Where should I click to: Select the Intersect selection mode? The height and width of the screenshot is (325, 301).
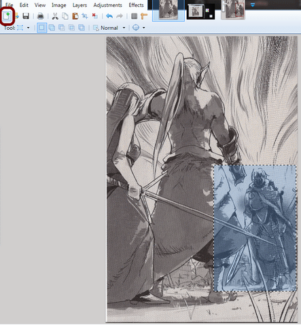pyautogui.click(x=71, y=28)
